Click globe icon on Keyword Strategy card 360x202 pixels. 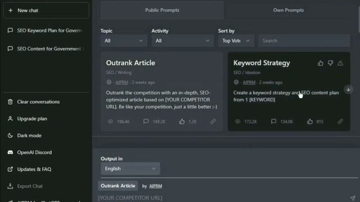tap(236, 82)
